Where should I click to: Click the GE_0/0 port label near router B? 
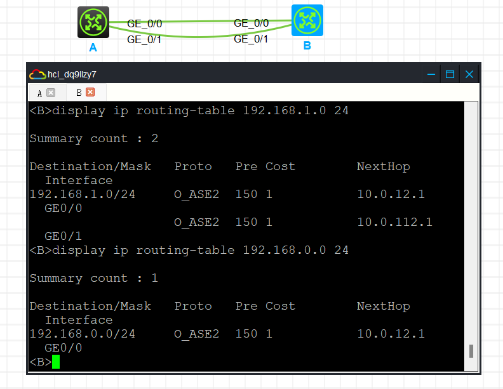pos(251,23)
